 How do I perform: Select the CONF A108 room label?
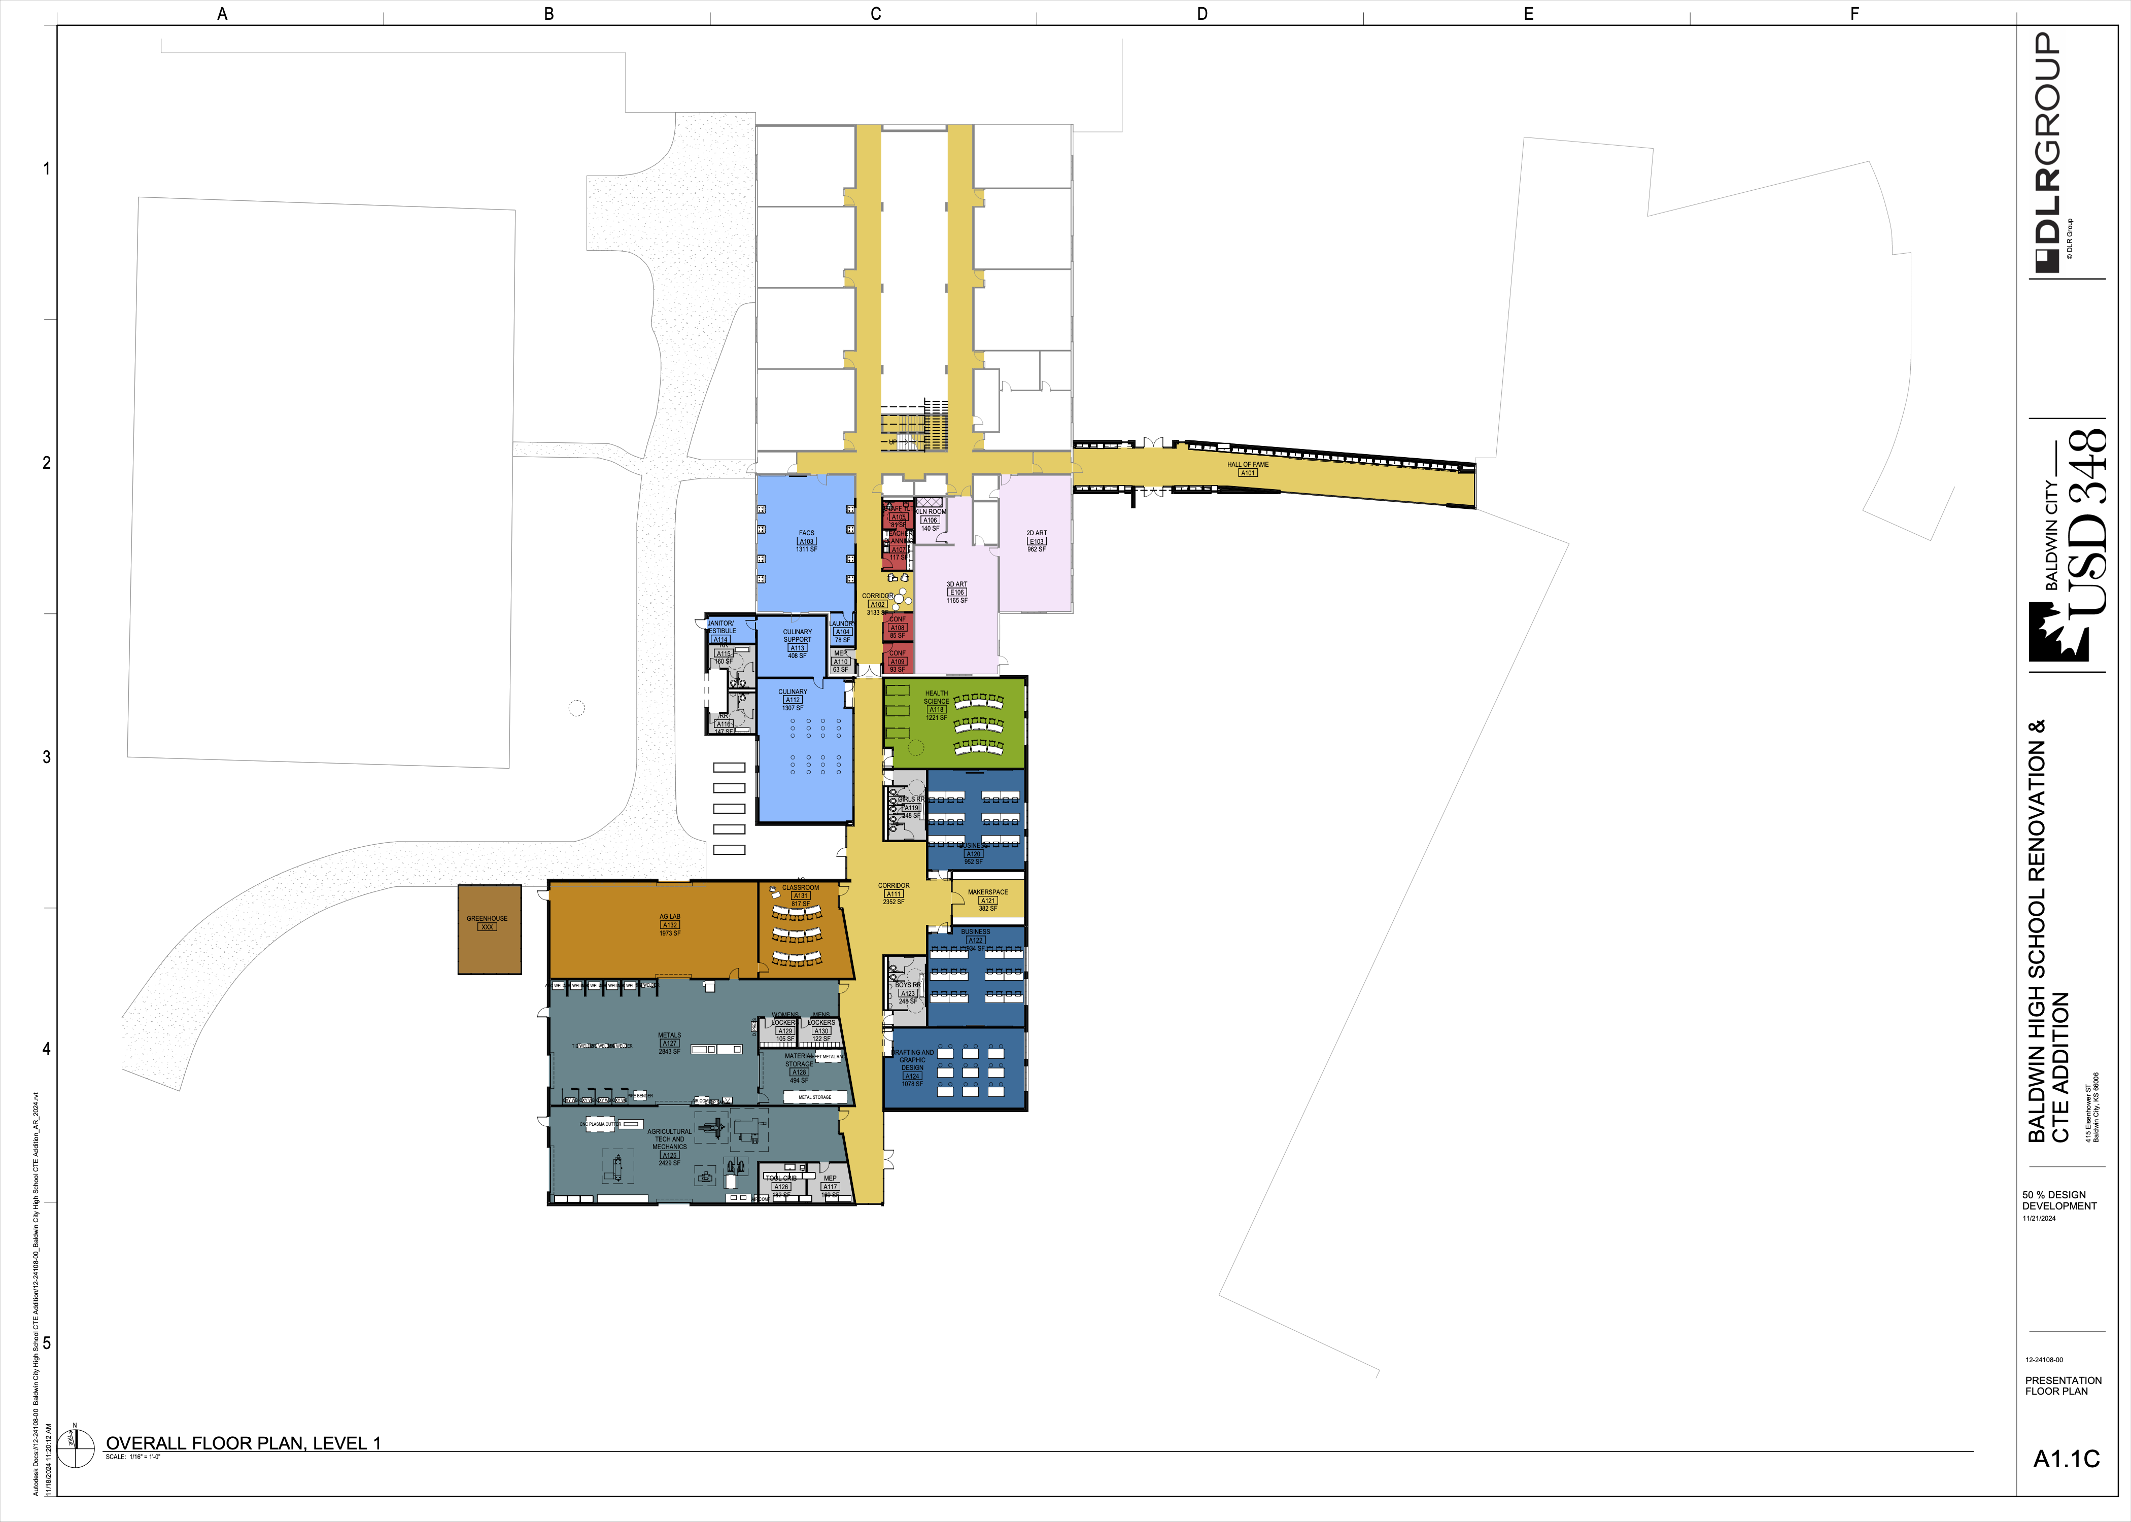pyautogui.click(x=898, y=628)
